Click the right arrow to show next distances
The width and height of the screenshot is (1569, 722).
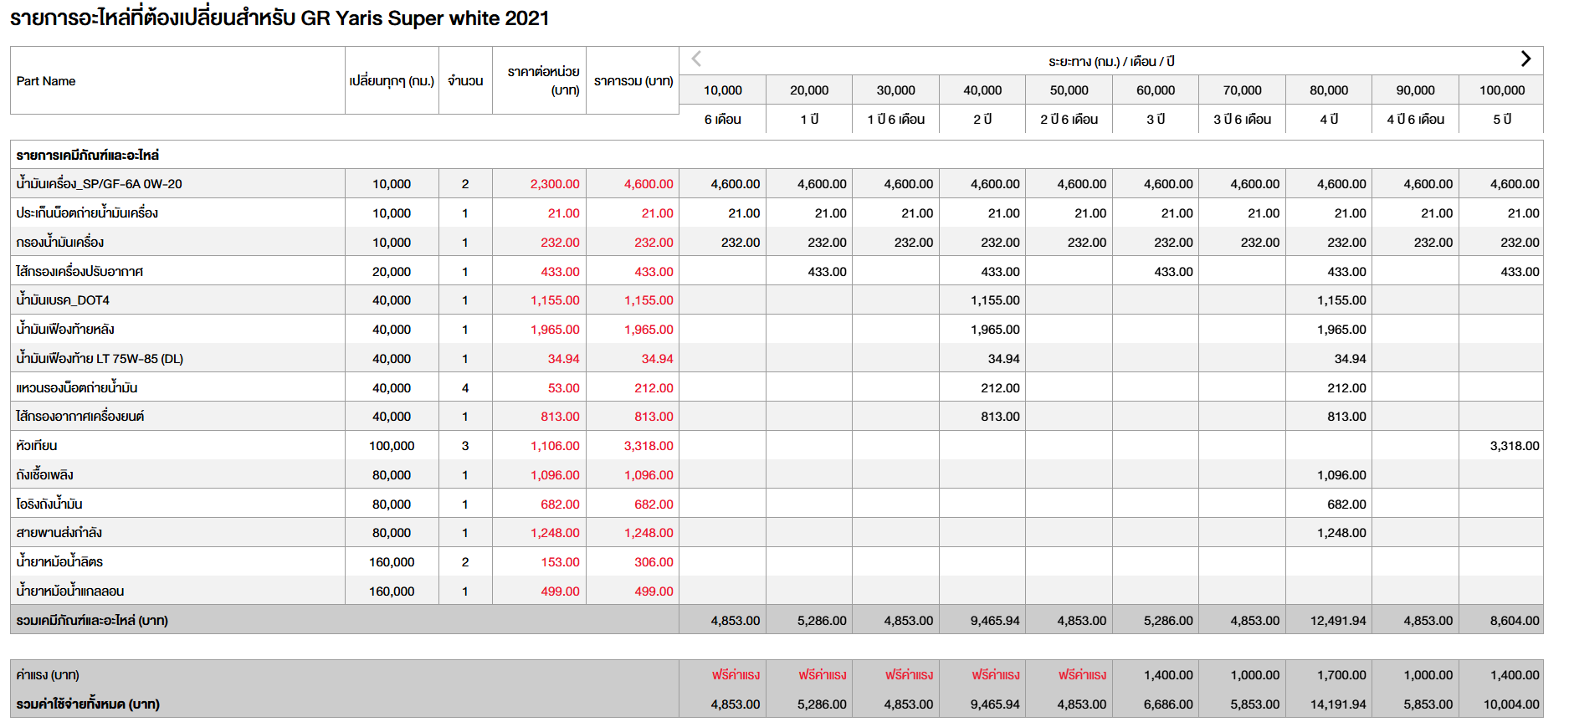(x=1525, y=59)
